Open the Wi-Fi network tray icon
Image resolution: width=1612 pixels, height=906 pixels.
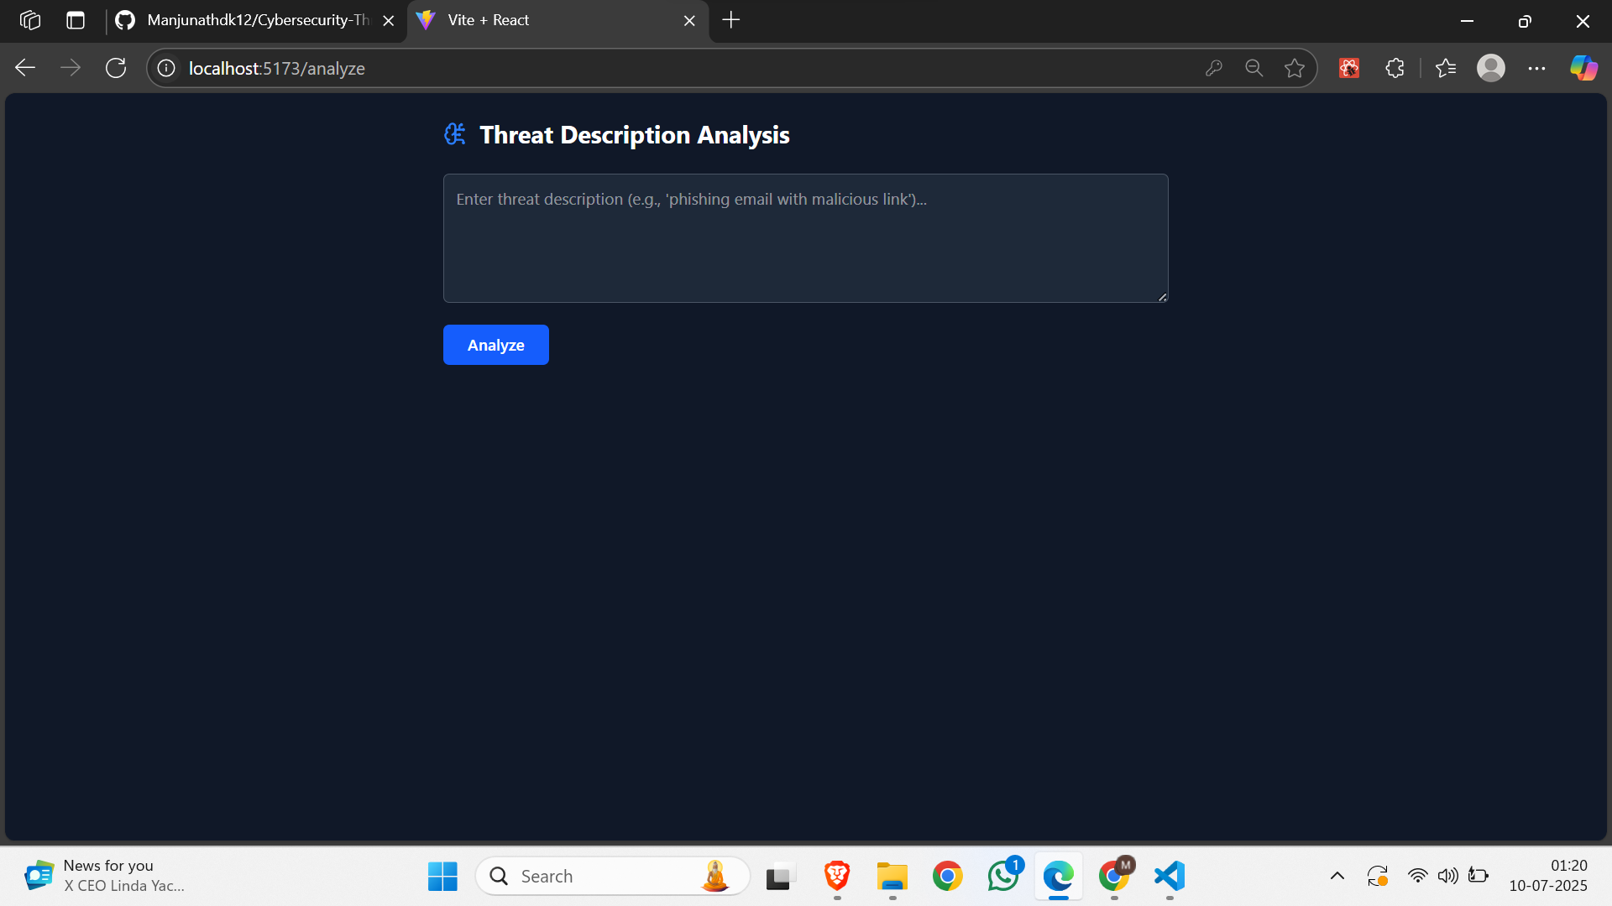(1418, 876)
